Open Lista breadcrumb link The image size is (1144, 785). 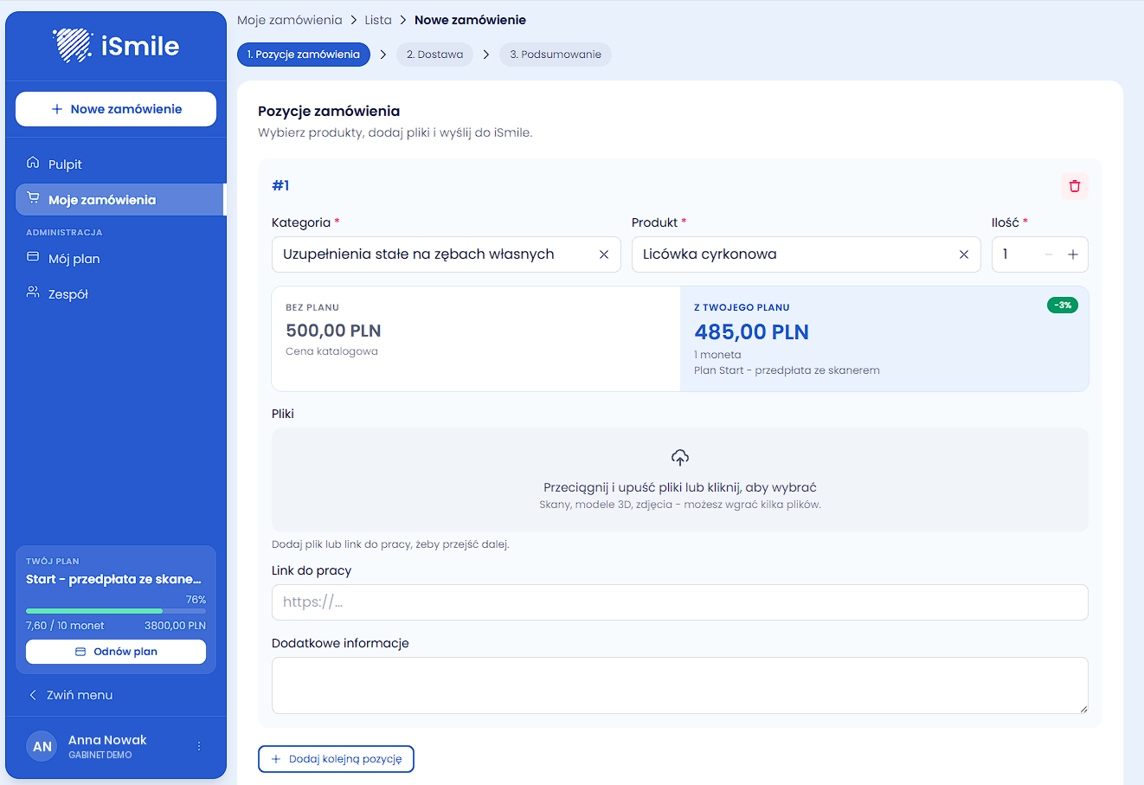pyautogui.click(x=378, y=20)
